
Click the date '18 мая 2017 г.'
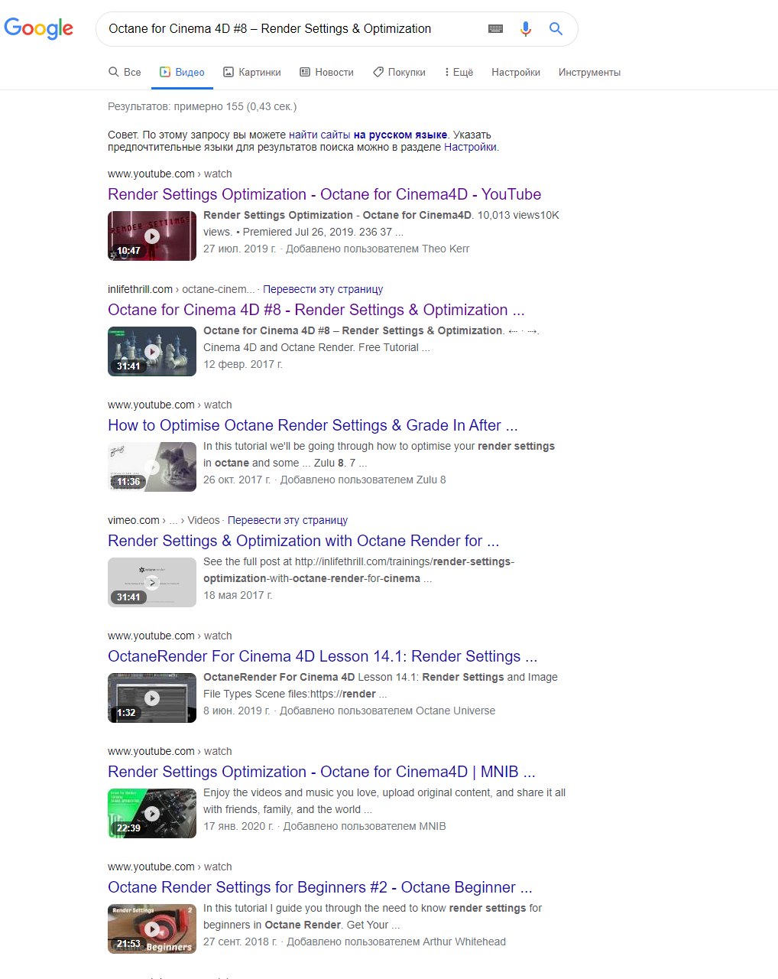point(238,595)
